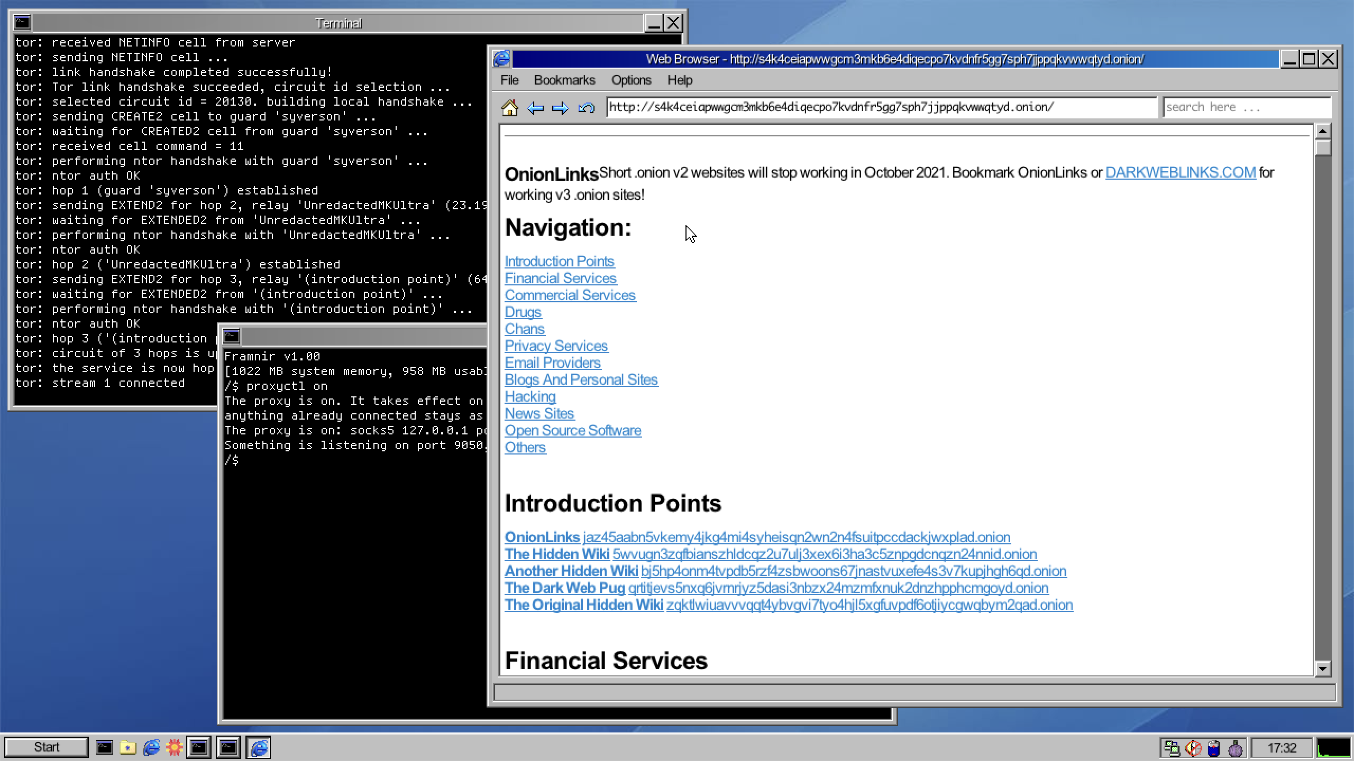Click the qrtitjevs5nxq6jvmrjyz5... onion address link
The image size is (1354, 761).
click(838, 588)
